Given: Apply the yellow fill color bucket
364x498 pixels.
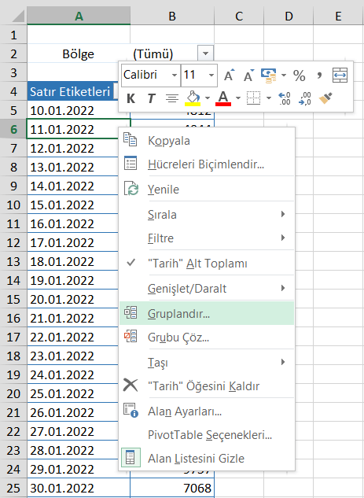Looking at the screenshot, I should coord(193,98).
